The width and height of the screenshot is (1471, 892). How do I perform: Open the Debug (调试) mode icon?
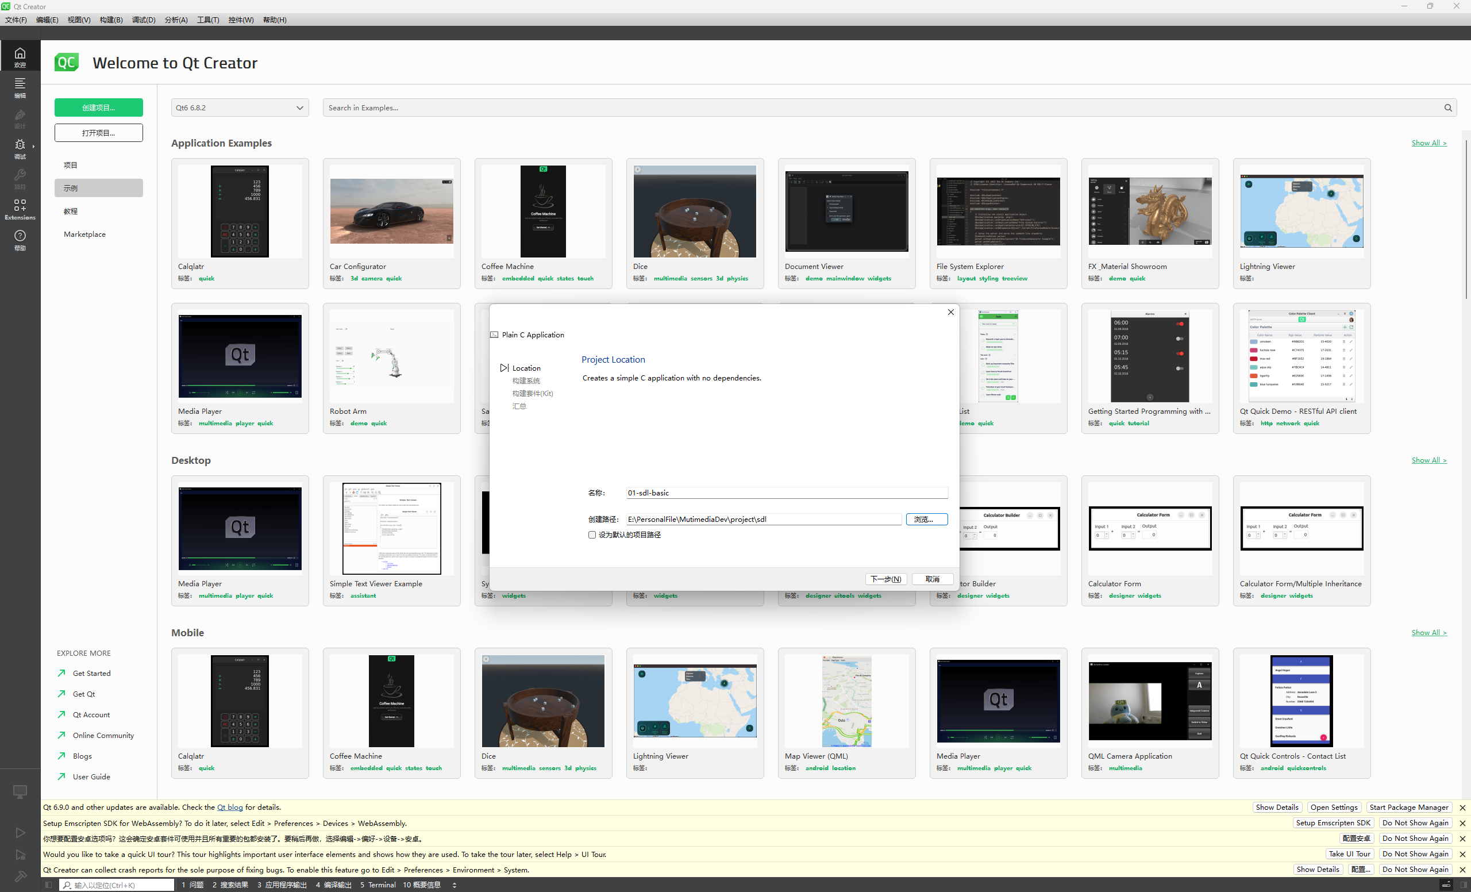point(20,148)
